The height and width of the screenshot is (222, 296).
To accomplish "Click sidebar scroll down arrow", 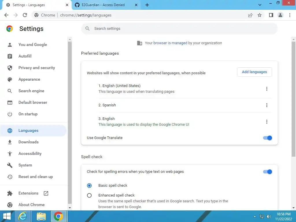I will 70,208.
